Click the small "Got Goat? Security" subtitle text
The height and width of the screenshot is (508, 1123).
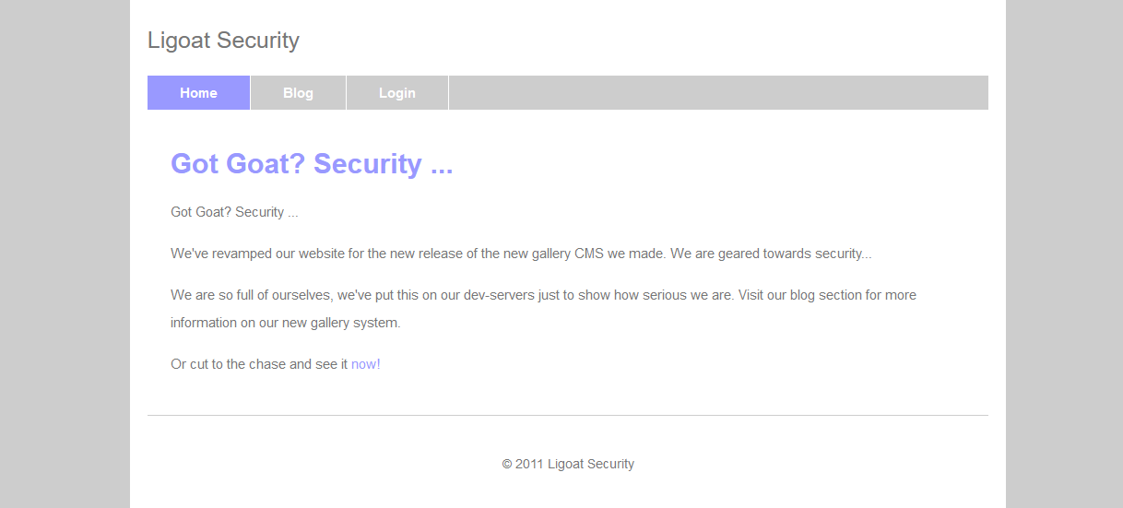(x=227, y=212)
